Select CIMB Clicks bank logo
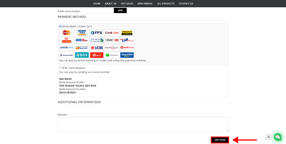Viewport: 286px width, 144px height. [112, 33]
